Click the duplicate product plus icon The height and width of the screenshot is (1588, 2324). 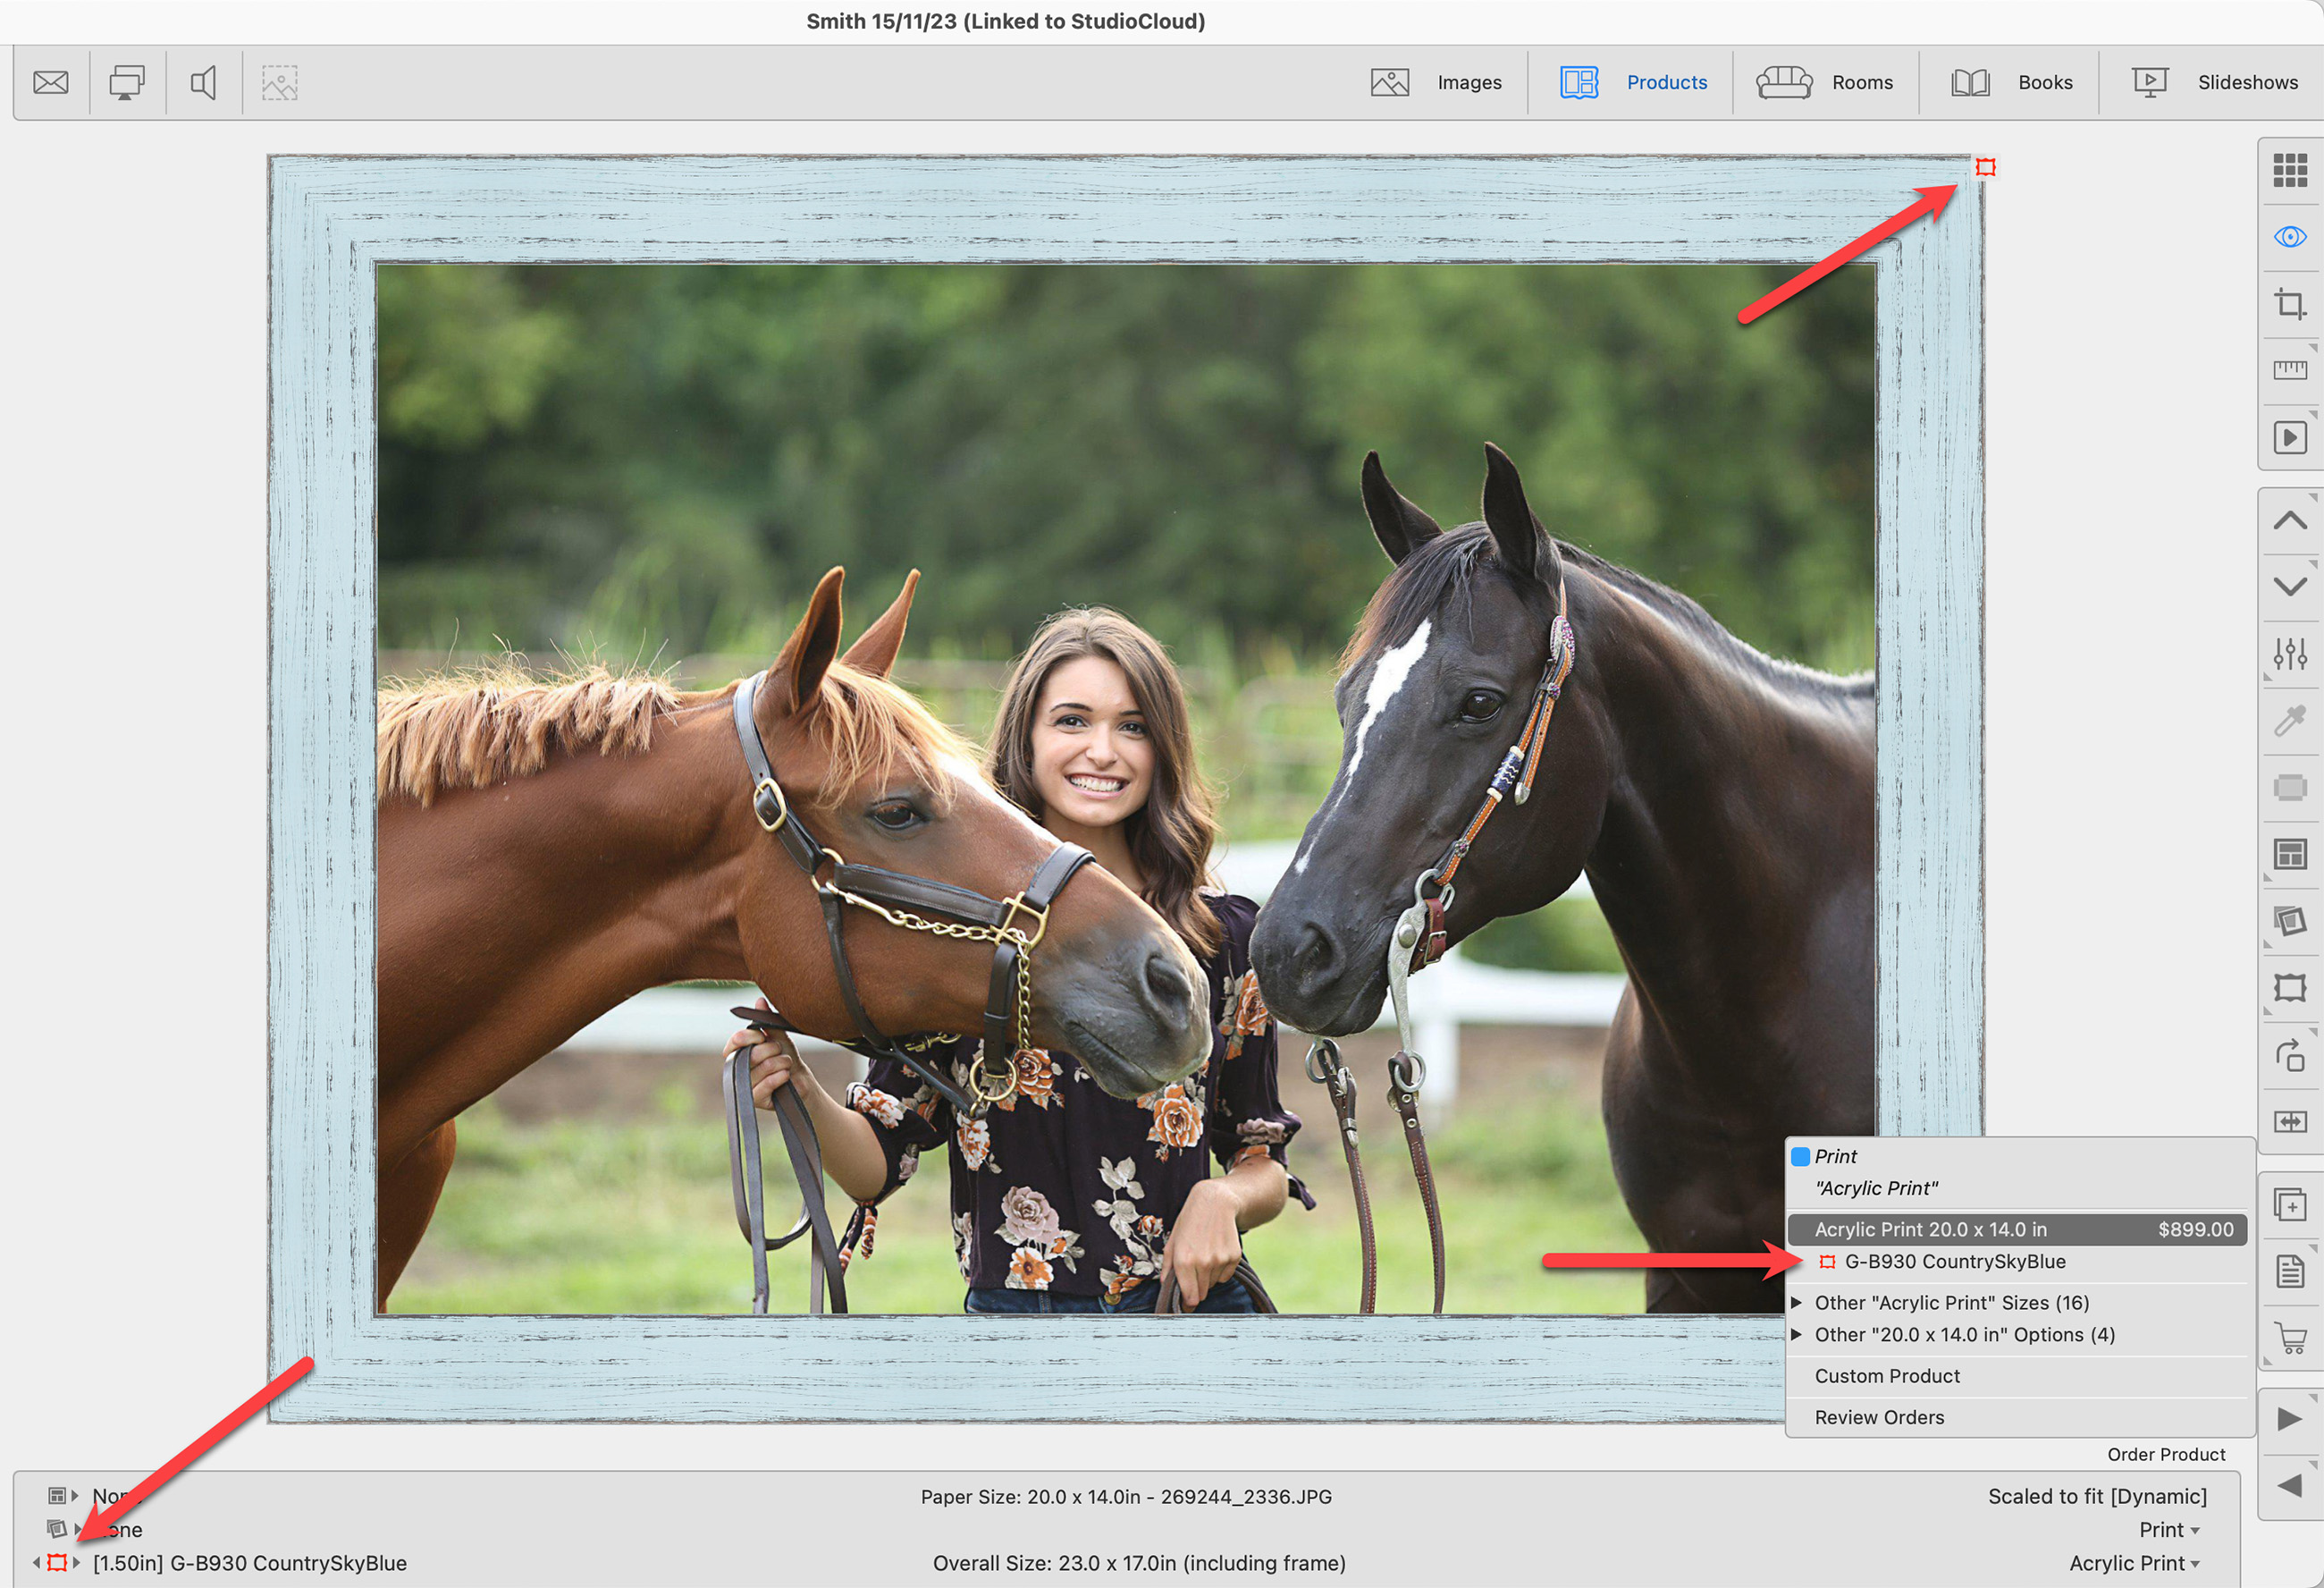pyautogui.click(x=2289, y=1204)
